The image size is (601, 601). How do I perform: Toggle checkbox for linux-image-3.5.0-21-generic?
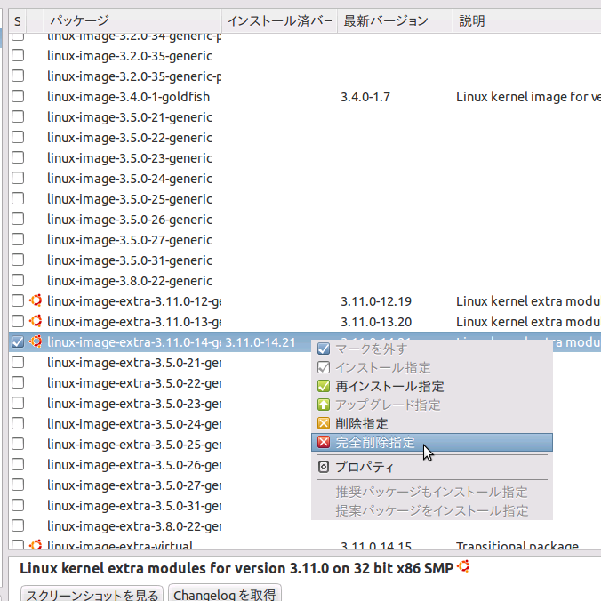pyautogui.click(x=18, y=116)
